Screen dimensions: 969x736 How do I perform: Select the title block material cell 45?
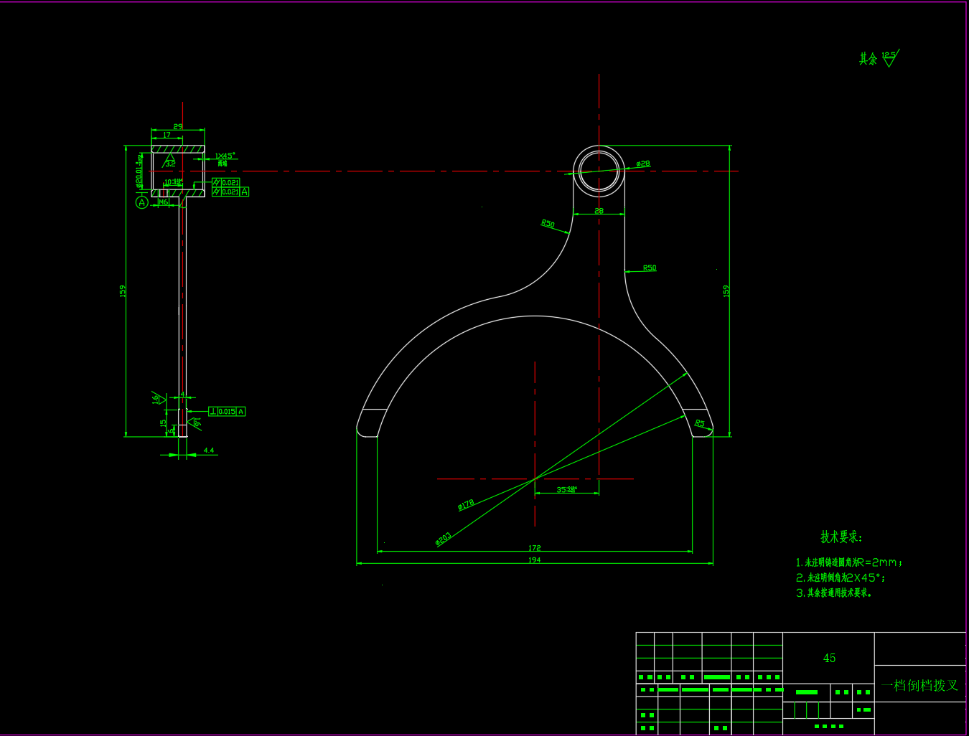[x=829, y=658]
